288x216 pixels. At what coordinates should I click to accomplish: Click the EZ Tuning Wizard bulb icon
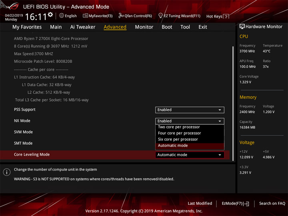click(160, 16)
